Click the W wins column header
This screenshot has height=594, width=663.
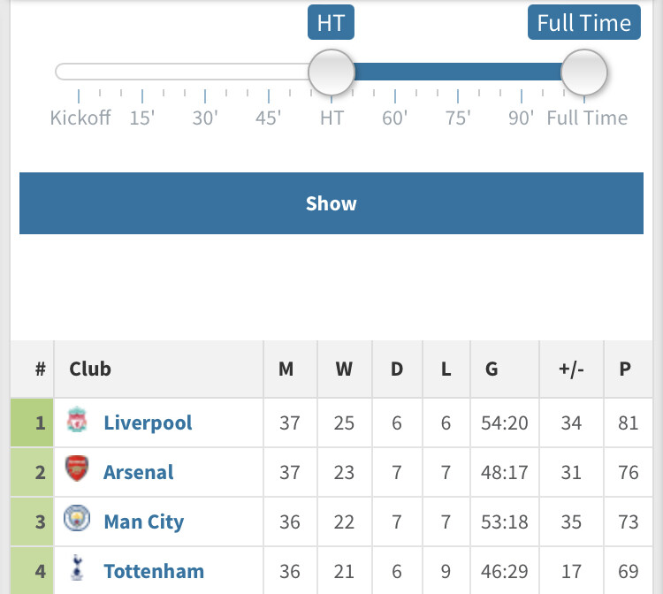click(x=344, y=369)
